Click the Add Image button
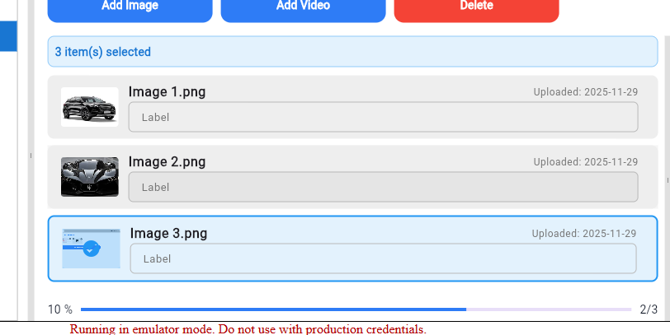 (130, 7)
